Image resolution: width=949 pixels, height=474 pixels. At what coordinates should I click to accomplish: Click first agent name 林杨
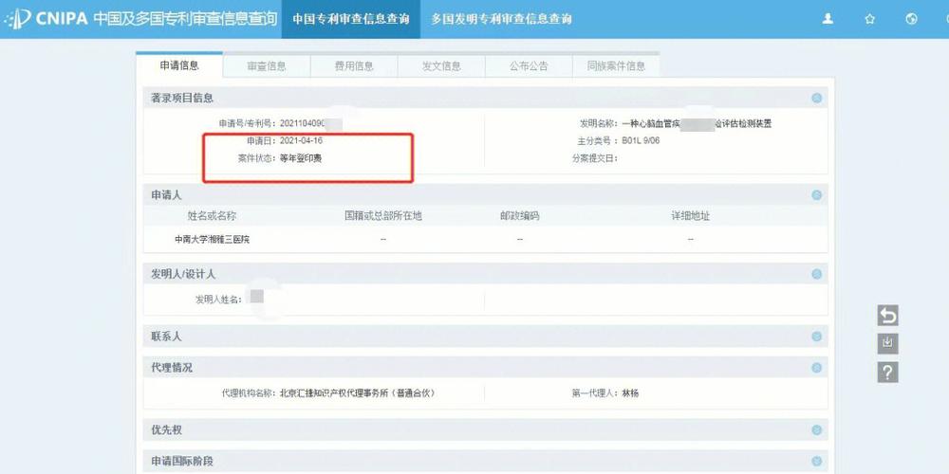point(629,393)
